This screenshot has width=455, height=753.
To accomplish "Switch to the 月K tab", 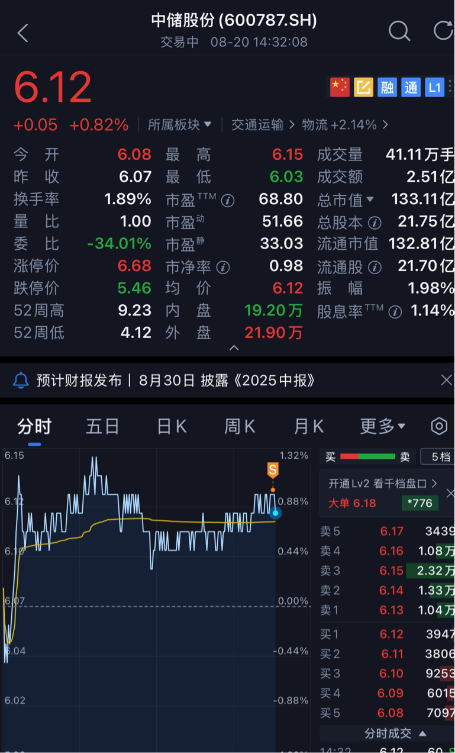I will tap(309, 426).
